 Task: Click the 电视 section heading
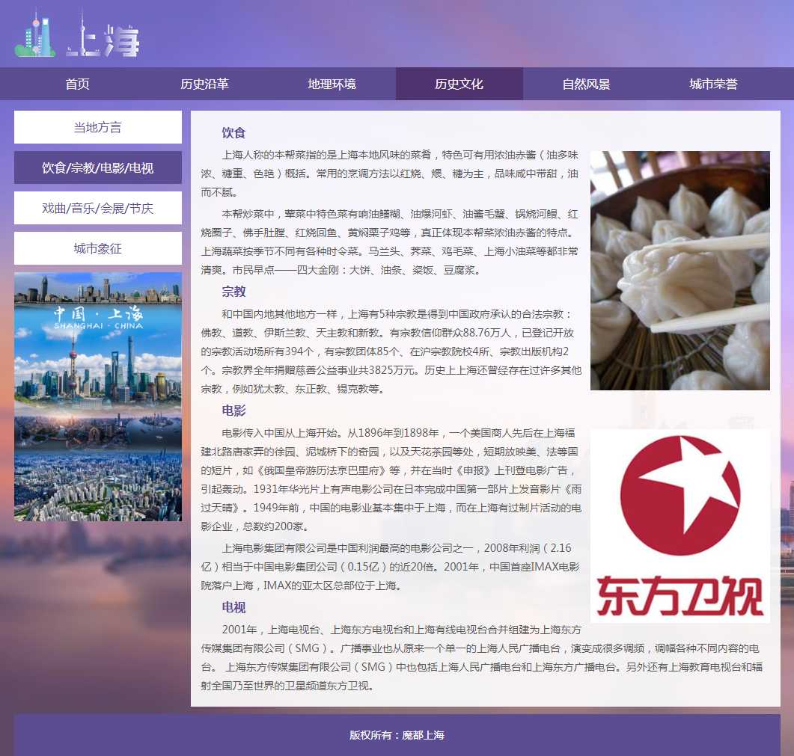(233, 607)
